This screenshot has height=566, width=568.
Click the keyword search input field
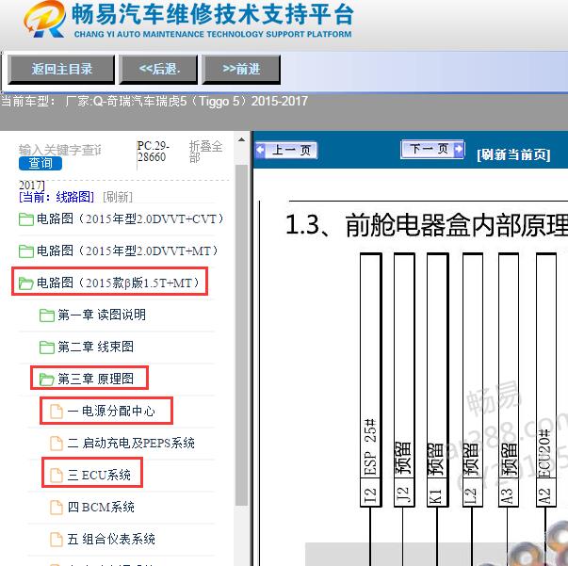pos(60,150)
